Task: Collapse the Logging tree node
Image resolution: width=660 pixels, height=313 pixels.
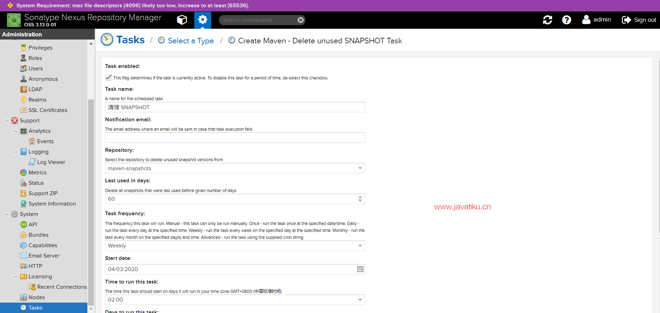Action: click(x=15, y=152)
